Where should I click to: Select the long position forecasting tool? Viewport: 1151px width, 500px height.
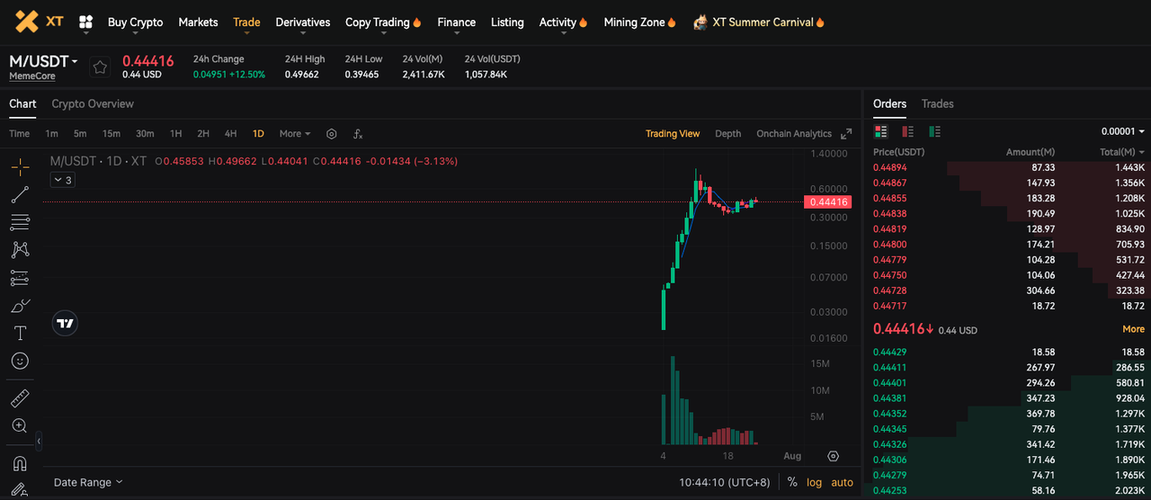[20, 278]
